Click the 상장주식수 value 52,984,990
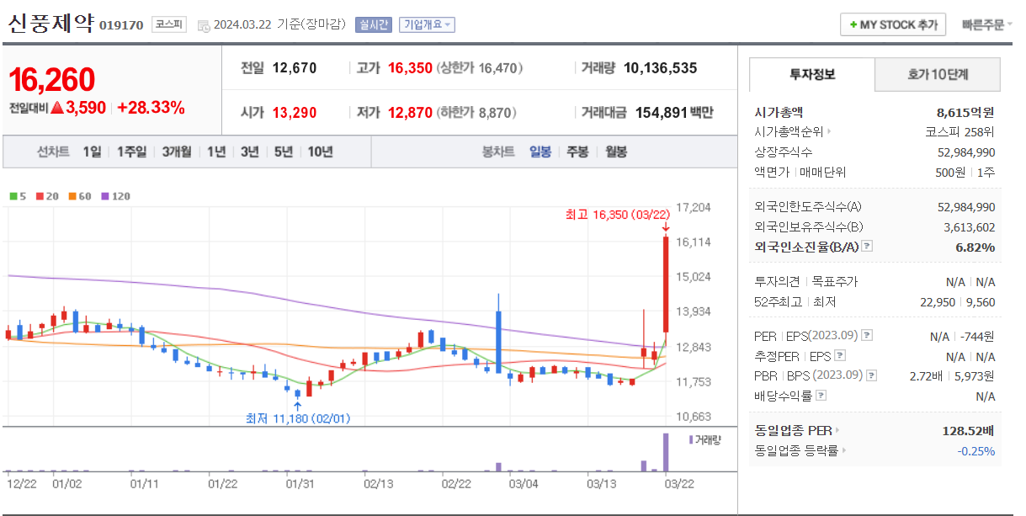Image resolution: width=1026 pixels, height=516 pixels. pos(966,152)
